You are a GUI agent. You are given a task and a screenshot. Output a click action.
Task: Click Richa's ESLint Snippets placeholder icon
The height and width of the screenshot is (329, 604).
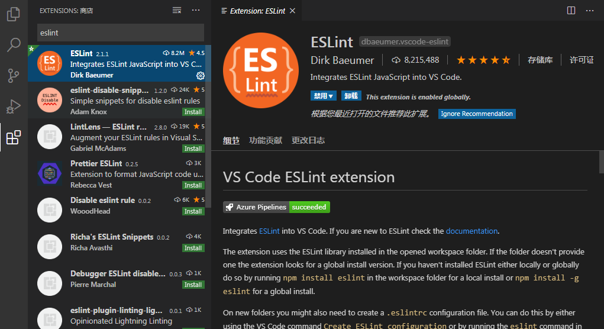point(50,247)
